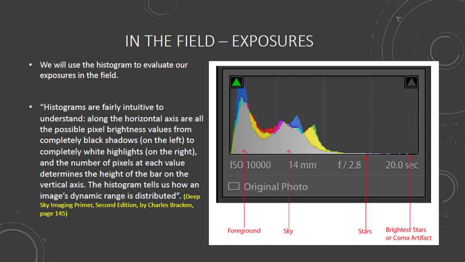Click the Brightest Stars or Coma Artifact label
The image size is (465, 262).
(x=408, y=234)
